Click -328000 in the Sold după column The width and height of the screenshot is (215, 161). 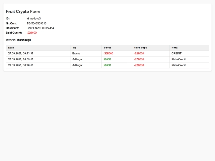(139, 54)
